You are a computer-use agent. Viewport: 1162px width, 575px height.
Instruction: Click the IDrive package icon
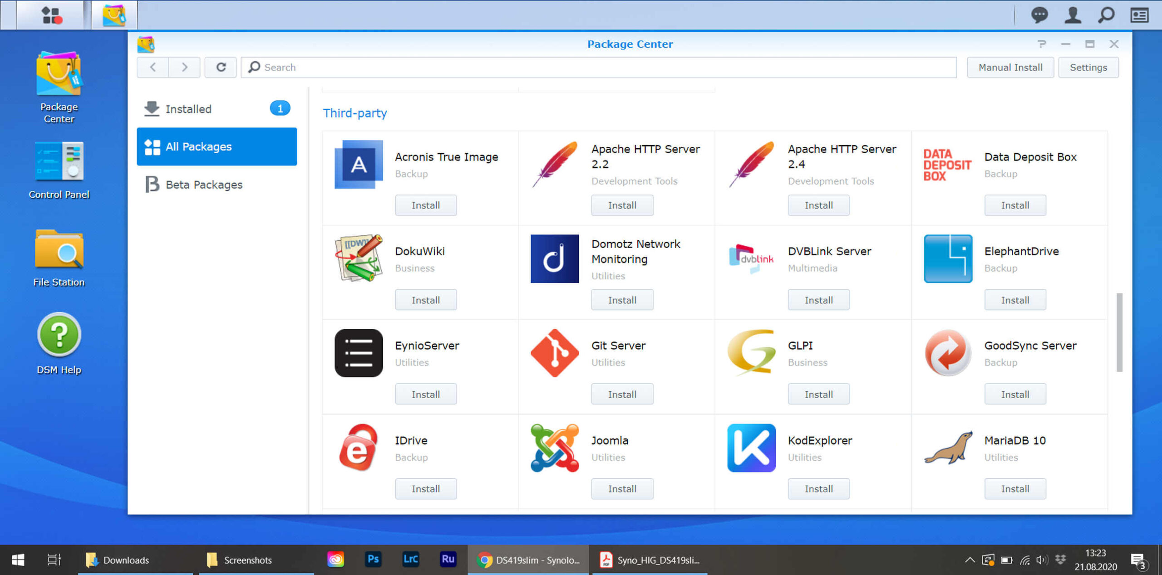(x=359, y=448)
